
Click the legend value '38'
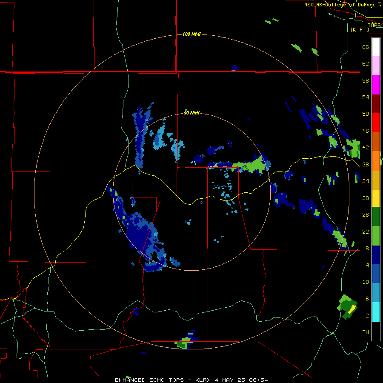[x=366, y=164]
